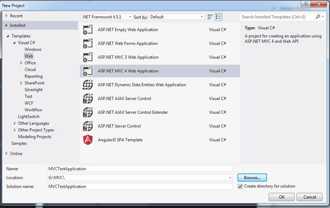Close the New Project dialog
The width and height of the screenshot is (330, 208).
pyautogui.click(x=319, y=4)
